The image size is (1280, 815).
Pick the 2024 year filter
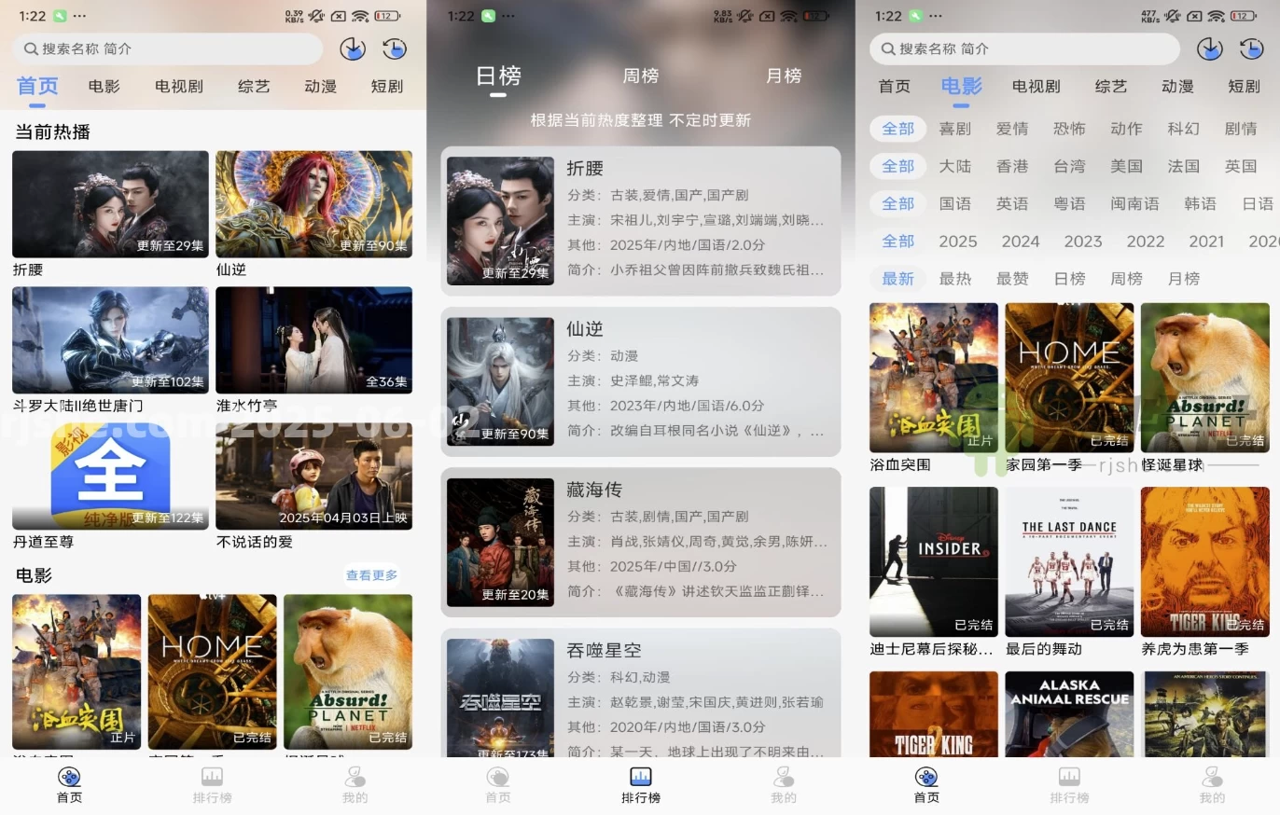click(1020, 241)
